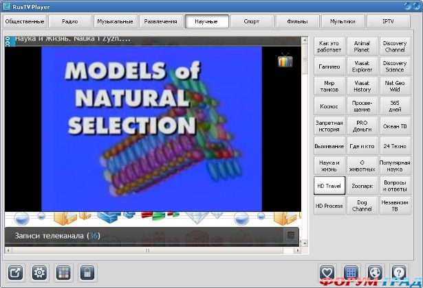Click the colored grid icon in bottom toolbar
Viewport: 423px width, 288px height.
(63, 272)
